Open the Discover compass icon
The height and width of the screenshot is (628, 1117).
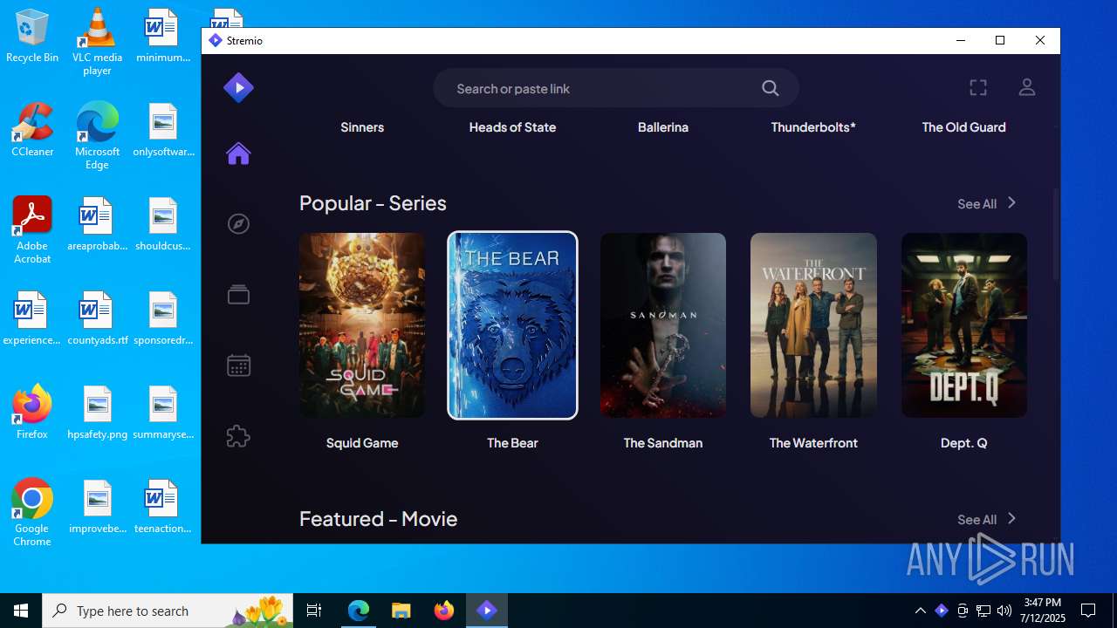point(238,224)
